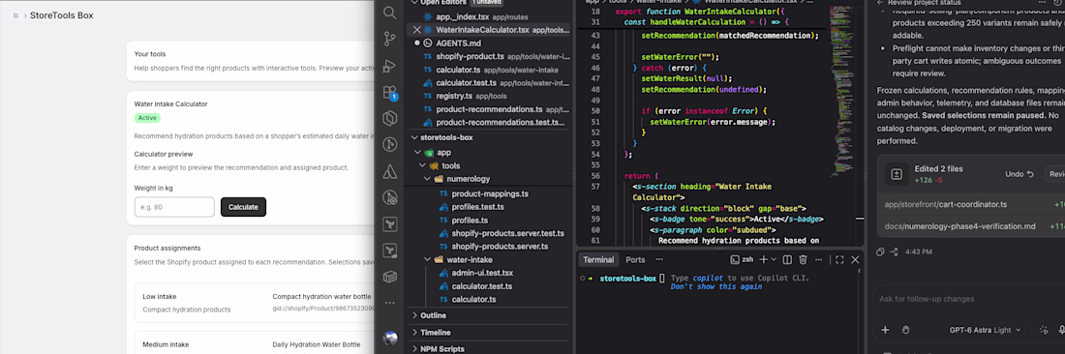Open the Search view in the activity bar
1065x354 pixels.
[390, 13]
